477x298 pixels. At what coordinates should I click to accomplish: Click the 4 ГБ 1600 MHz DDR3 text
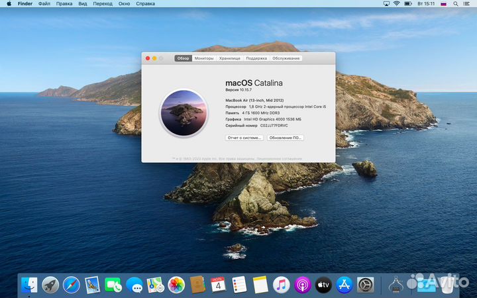coord(261,113)
